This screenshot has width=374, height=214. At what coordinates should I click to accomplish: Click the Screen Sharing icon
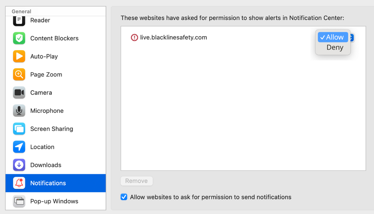pos(19,129)
